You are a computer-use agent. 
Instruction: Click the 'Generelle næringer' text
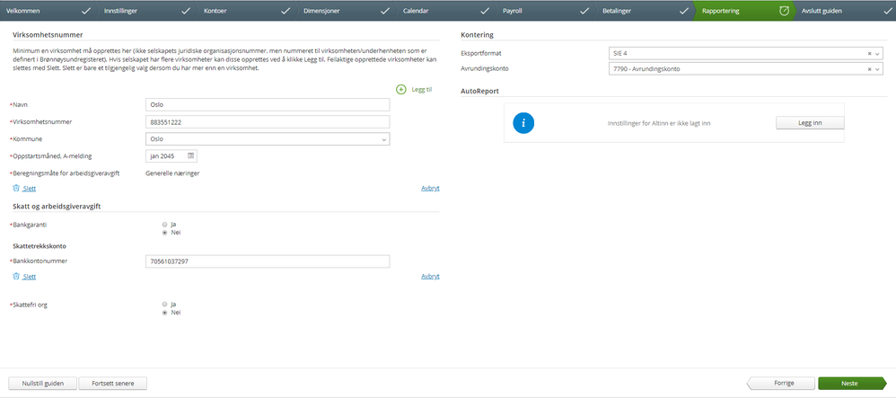[172, 172]
